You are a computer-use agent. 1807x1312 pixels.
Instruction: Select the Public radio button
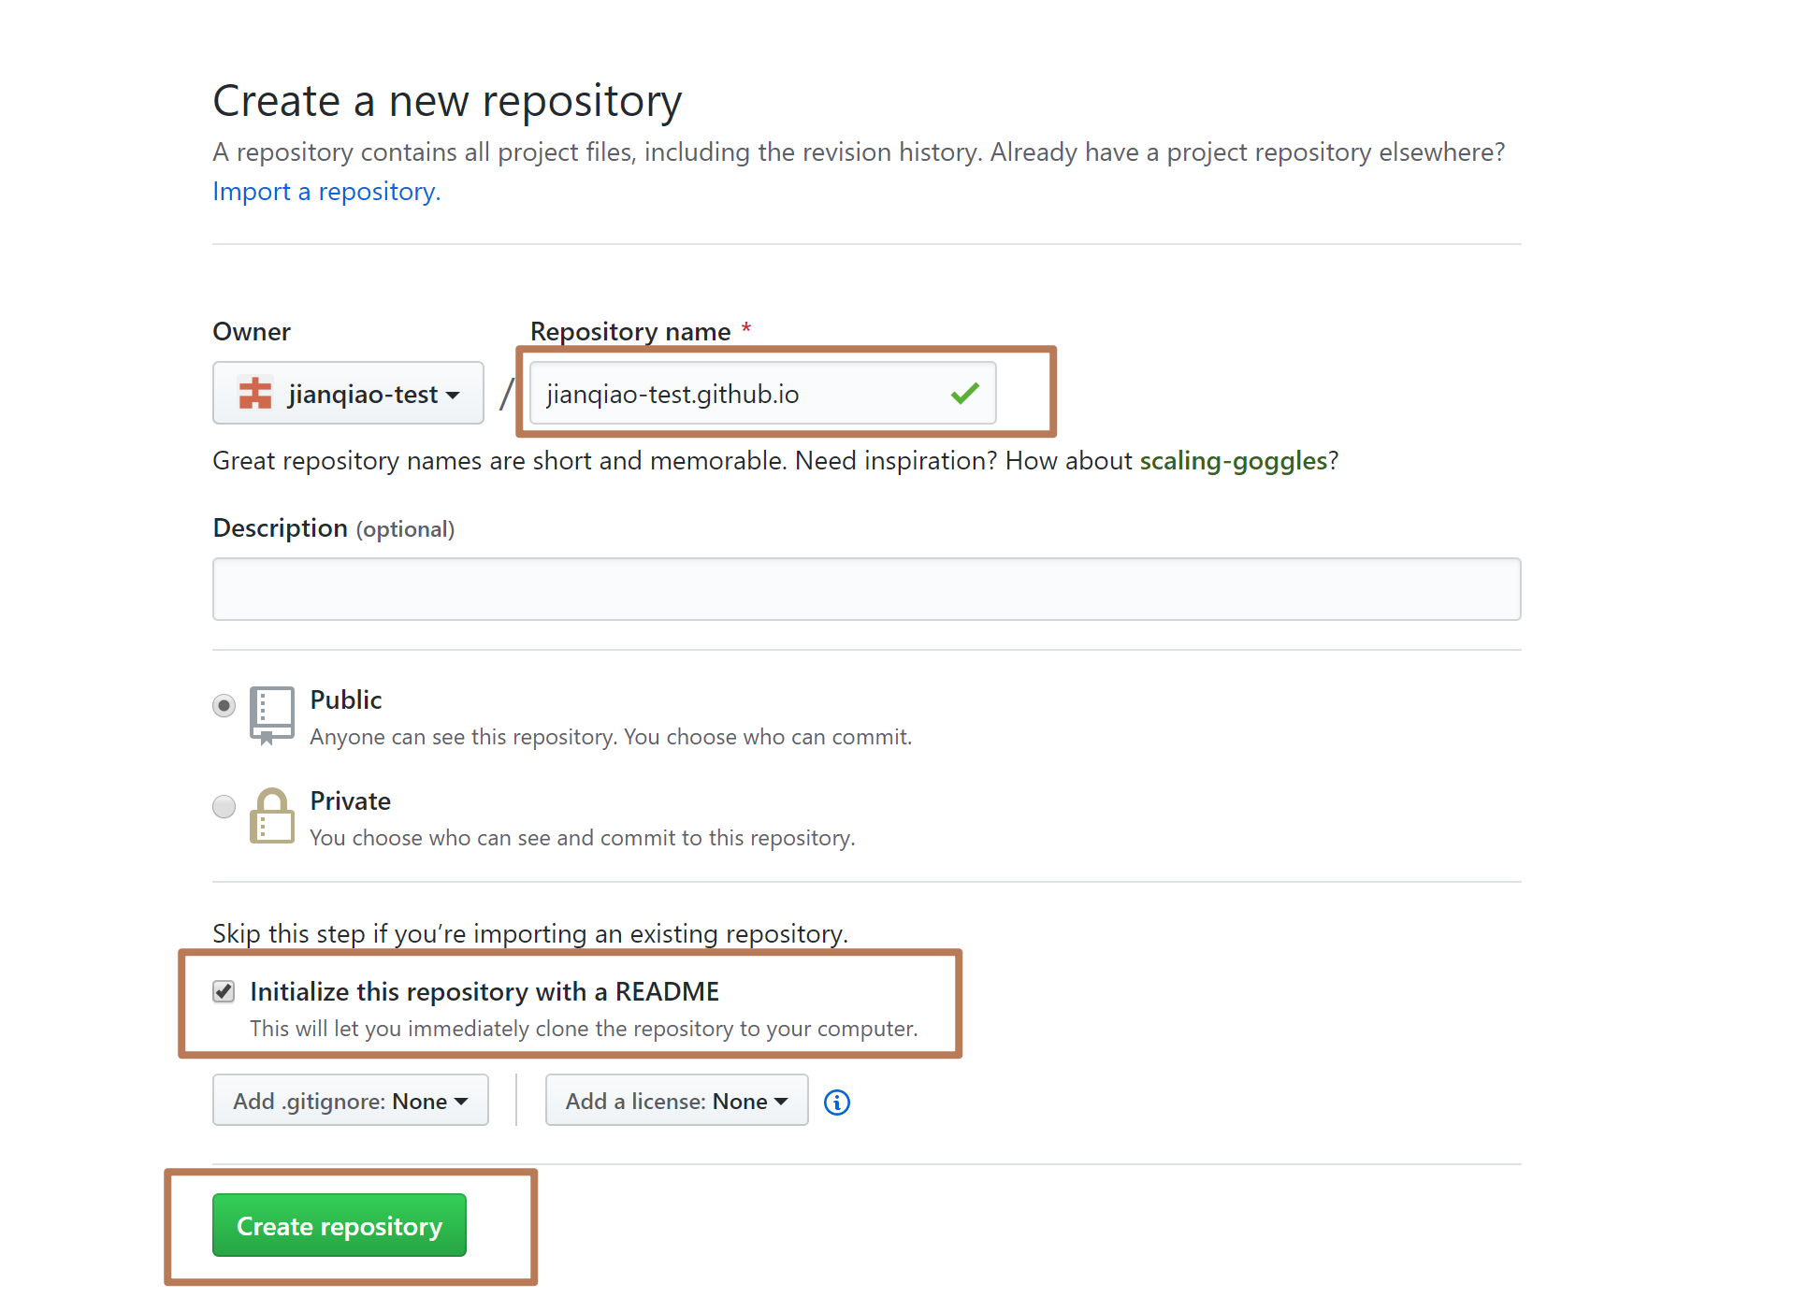[x=224, y=705]
